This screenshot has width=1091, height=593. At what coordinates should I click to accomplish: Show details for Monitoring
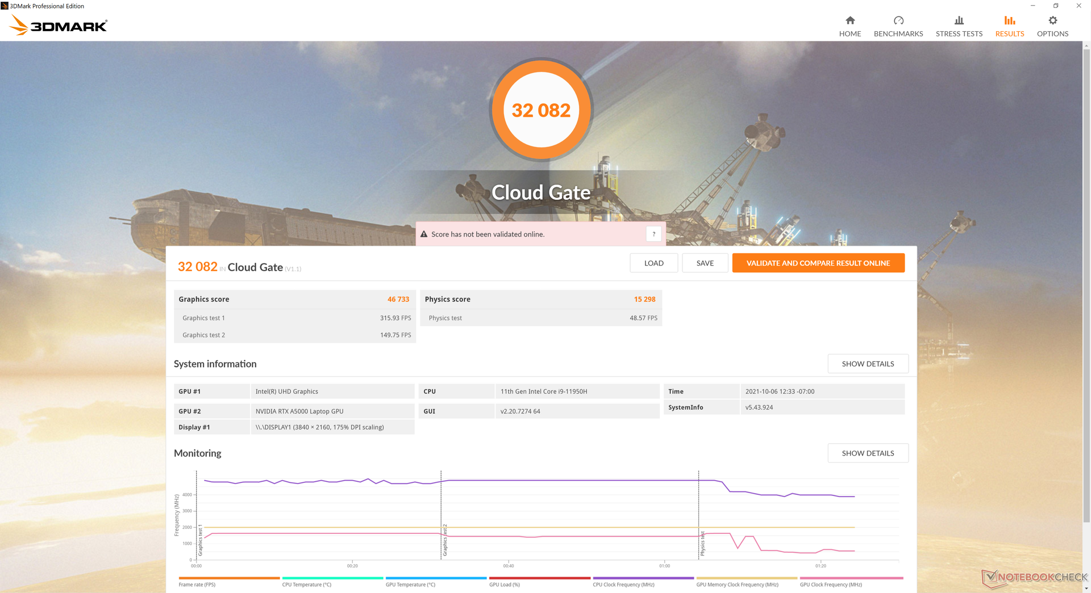868,453
